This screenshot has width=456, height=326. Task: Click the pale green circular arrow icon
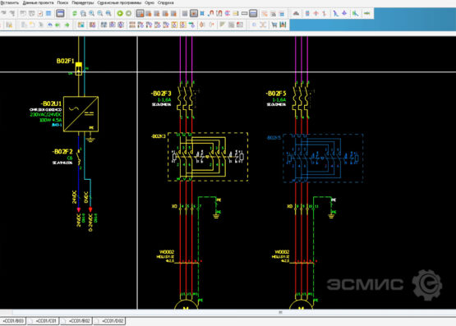point(128,13)
